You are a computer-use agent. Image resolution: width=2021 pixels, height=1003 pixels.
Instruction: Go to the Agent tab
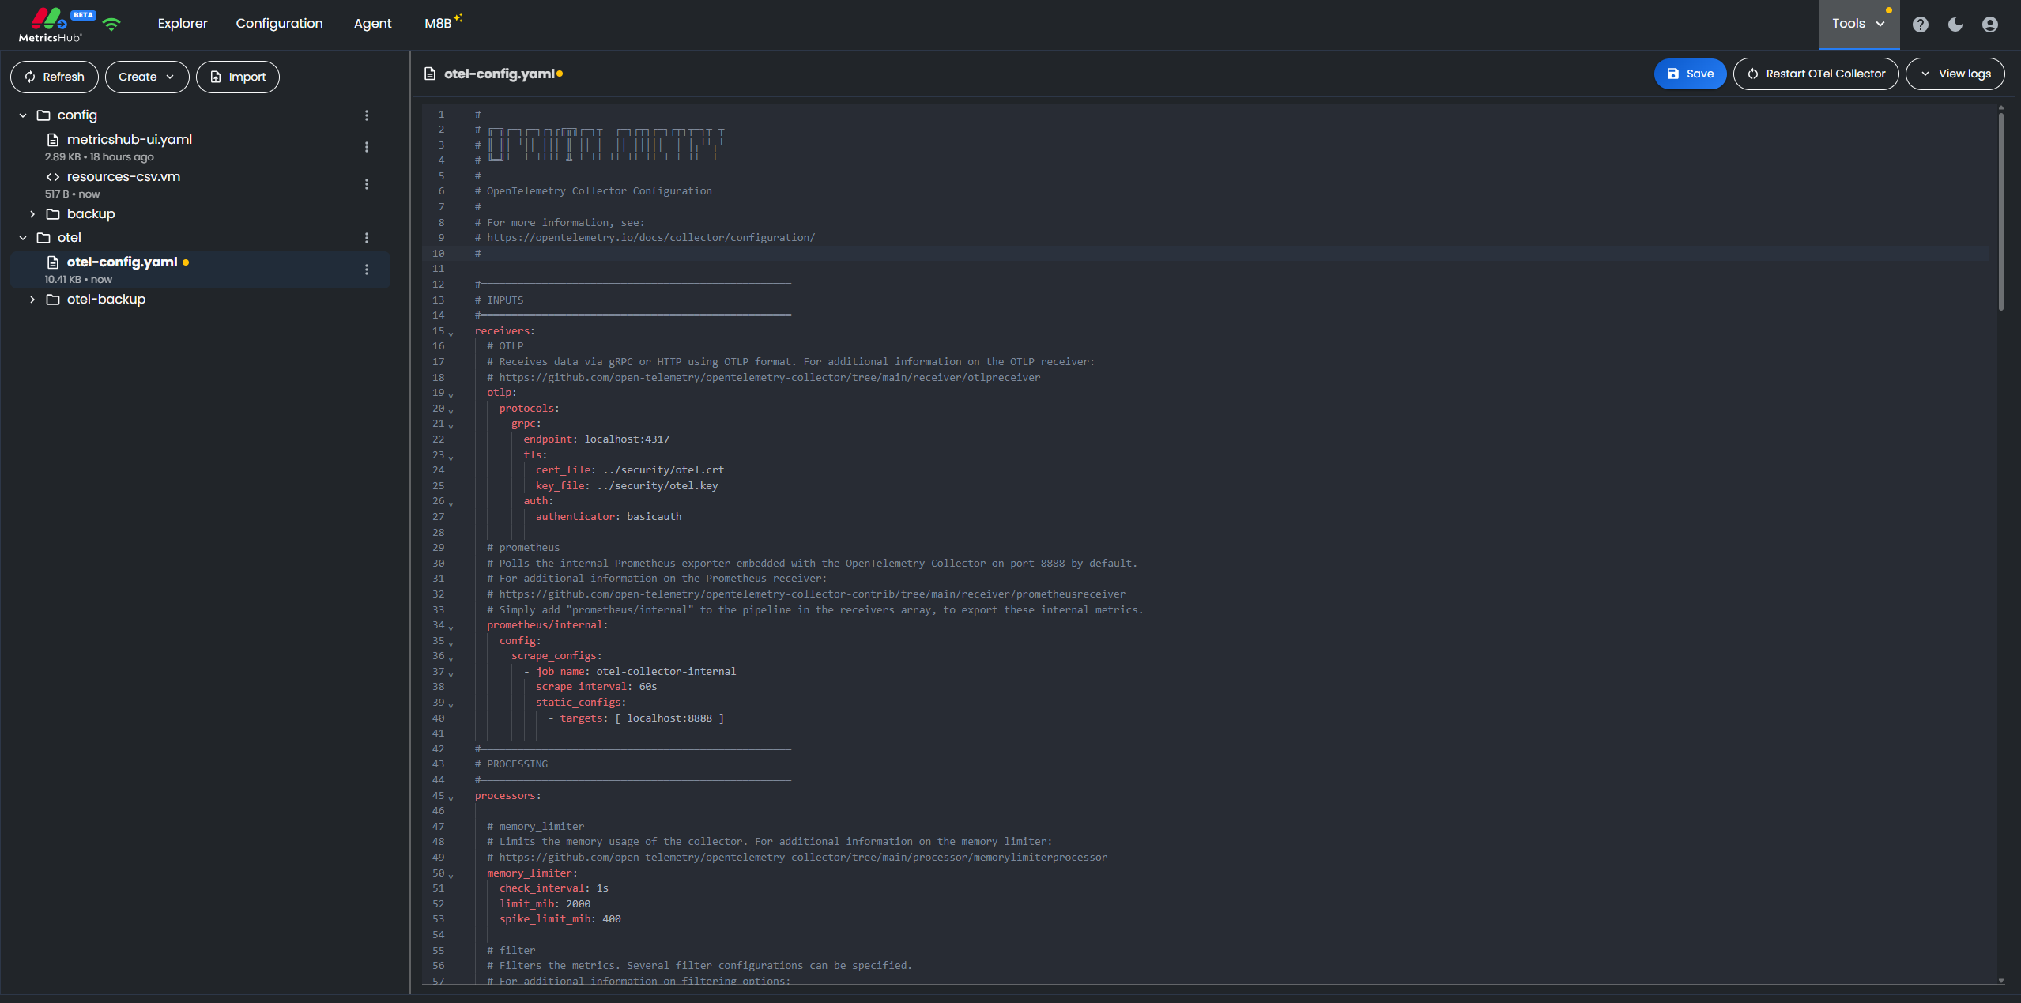(372, 24)
